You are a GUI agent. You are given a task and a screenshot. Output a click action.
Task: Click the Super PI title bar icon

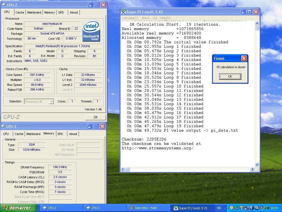[123, 12]
